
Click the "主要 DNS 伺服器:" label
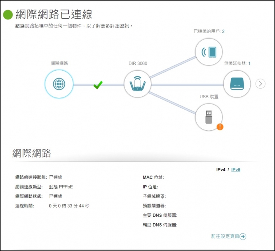click(160, 215)
